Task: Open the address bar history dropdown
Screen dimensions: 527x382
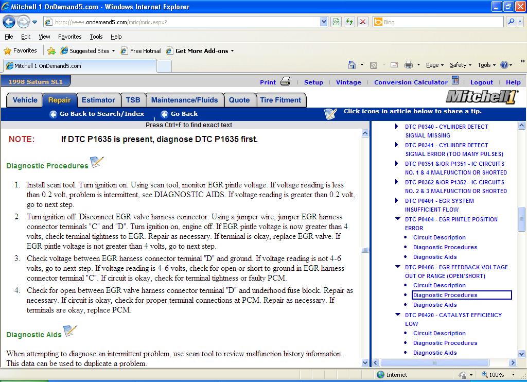Action: (x=324, y=22)
